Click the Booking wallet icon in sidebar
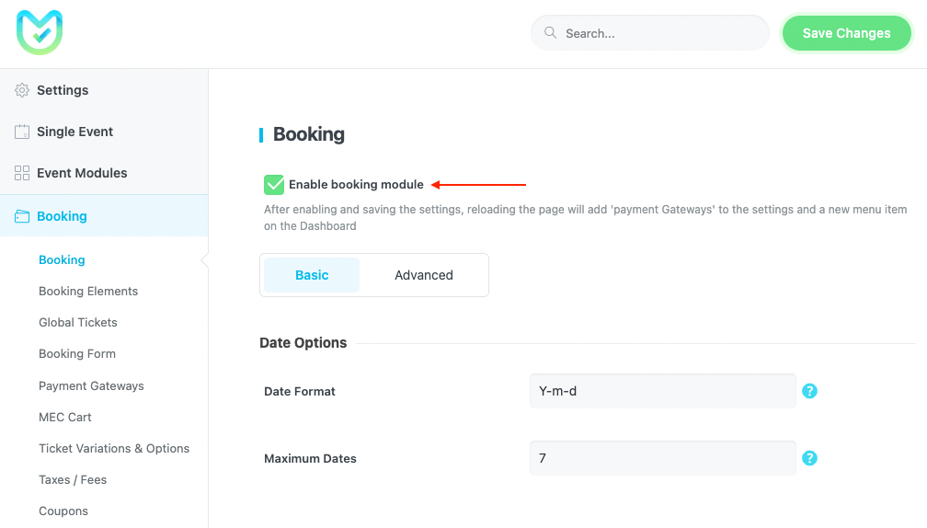Viewport: 927px width, 528px height. click(x=22, y=216)
